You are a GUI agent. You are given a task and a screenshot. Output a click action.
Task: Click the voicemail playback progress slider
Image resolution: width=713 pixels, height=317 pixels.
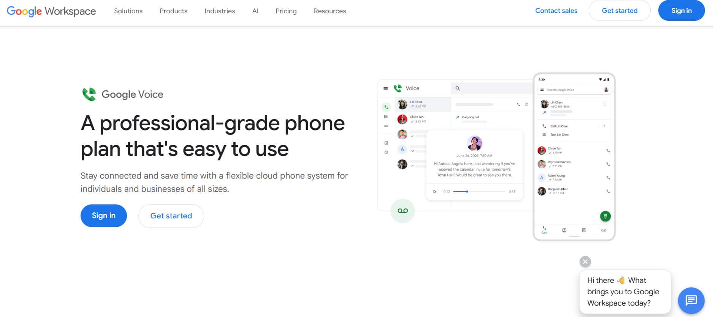coord(479,191)
